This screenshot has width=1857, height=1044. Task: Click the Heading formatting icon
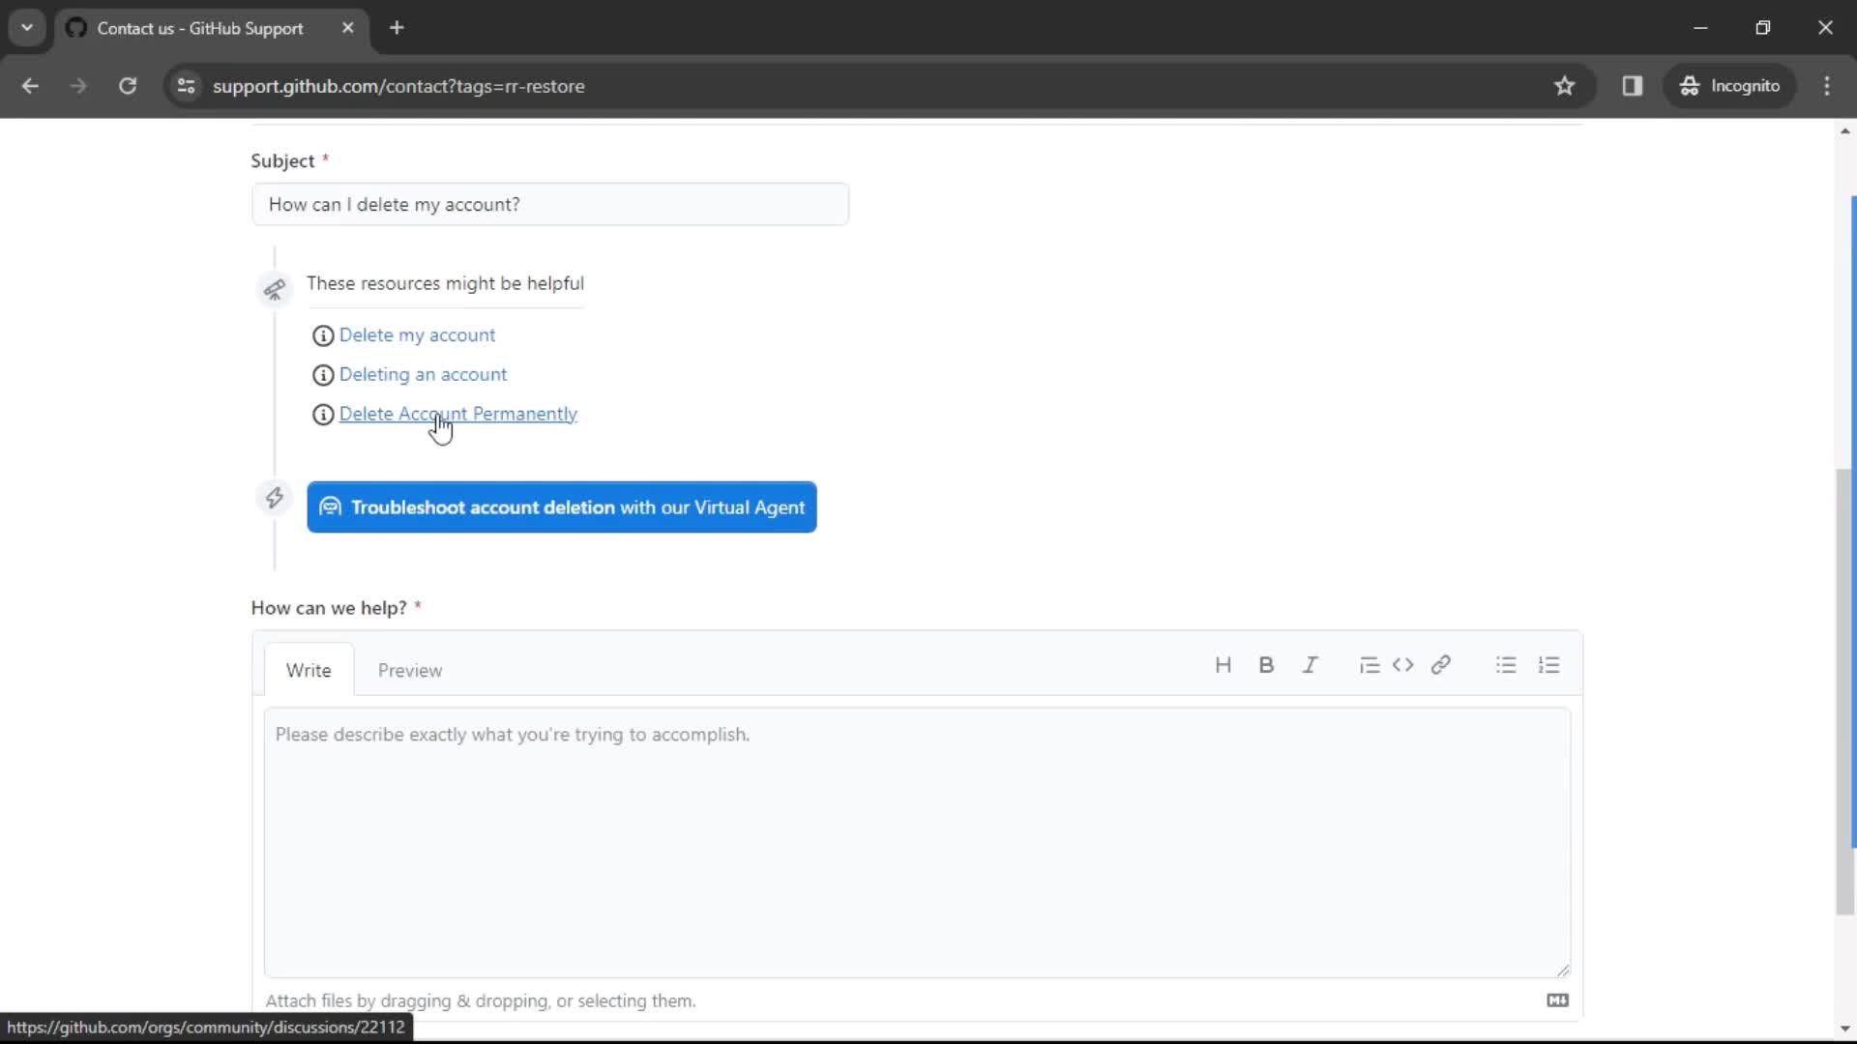1222,664
